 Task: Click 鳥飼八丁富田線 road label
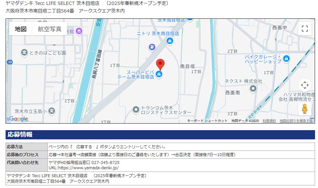click(97, 64)
